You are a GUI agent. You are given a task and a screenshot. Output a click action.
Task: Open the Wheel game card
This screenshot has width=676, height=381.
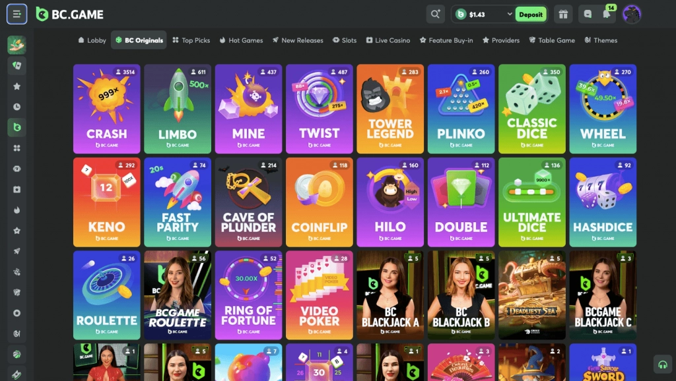point(603,109)
